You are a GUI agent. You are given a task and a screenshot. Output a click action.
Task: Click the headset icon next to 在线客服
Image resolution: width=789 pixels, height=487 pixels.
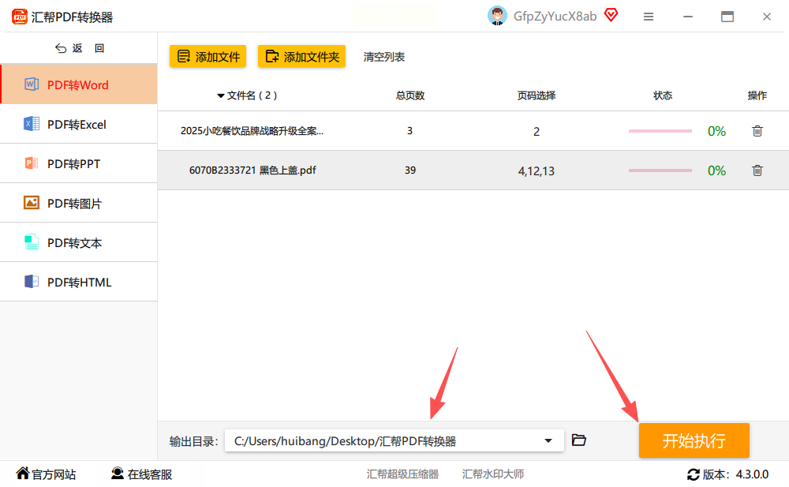tap(118, 473)
